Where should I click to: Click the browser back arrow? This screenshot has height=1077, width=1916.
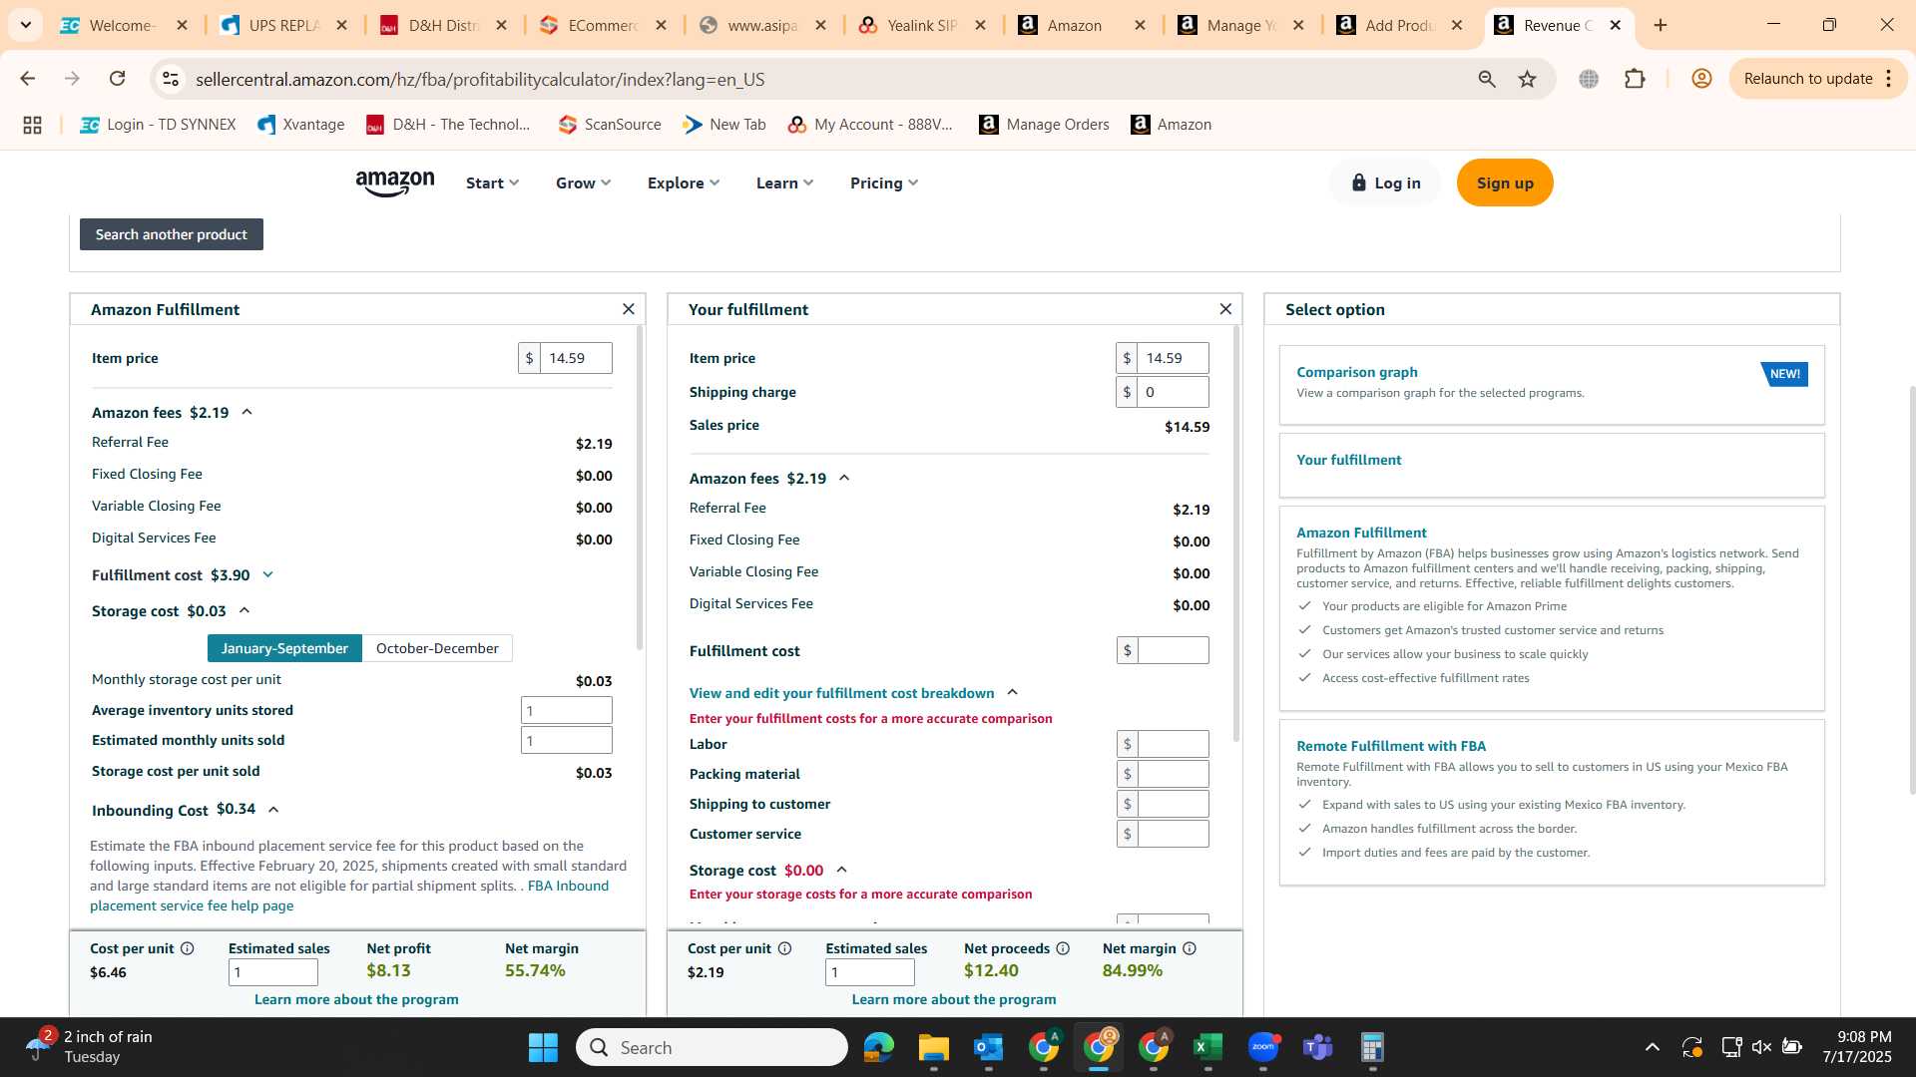[x=28, y=79]
